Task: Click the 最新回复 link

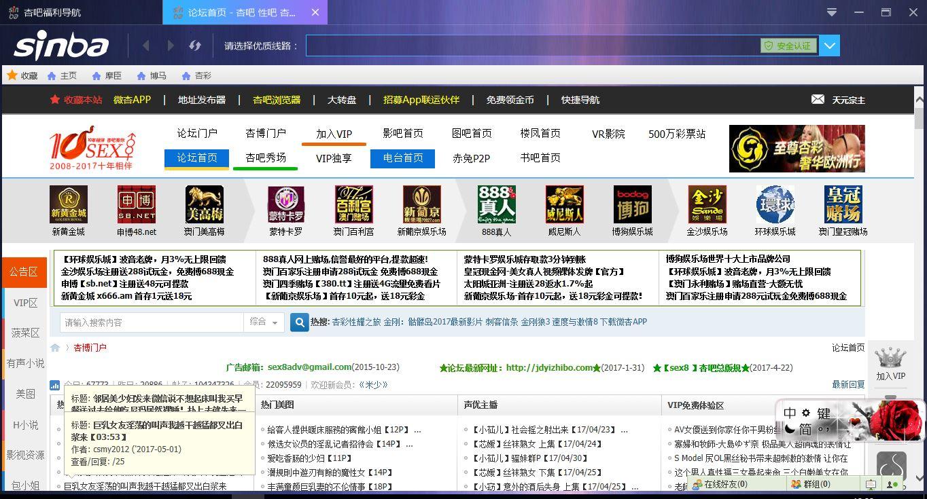Action: coord(848,384)
